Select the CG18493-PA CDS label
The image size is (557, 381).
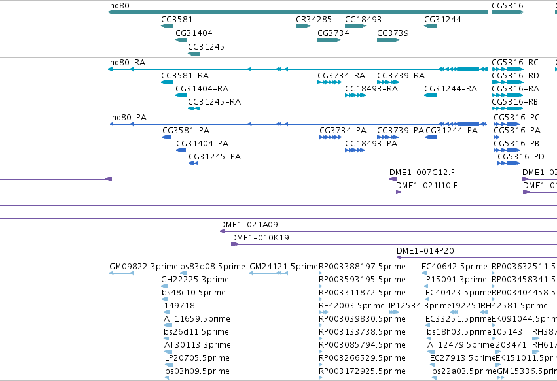[371, 144]
